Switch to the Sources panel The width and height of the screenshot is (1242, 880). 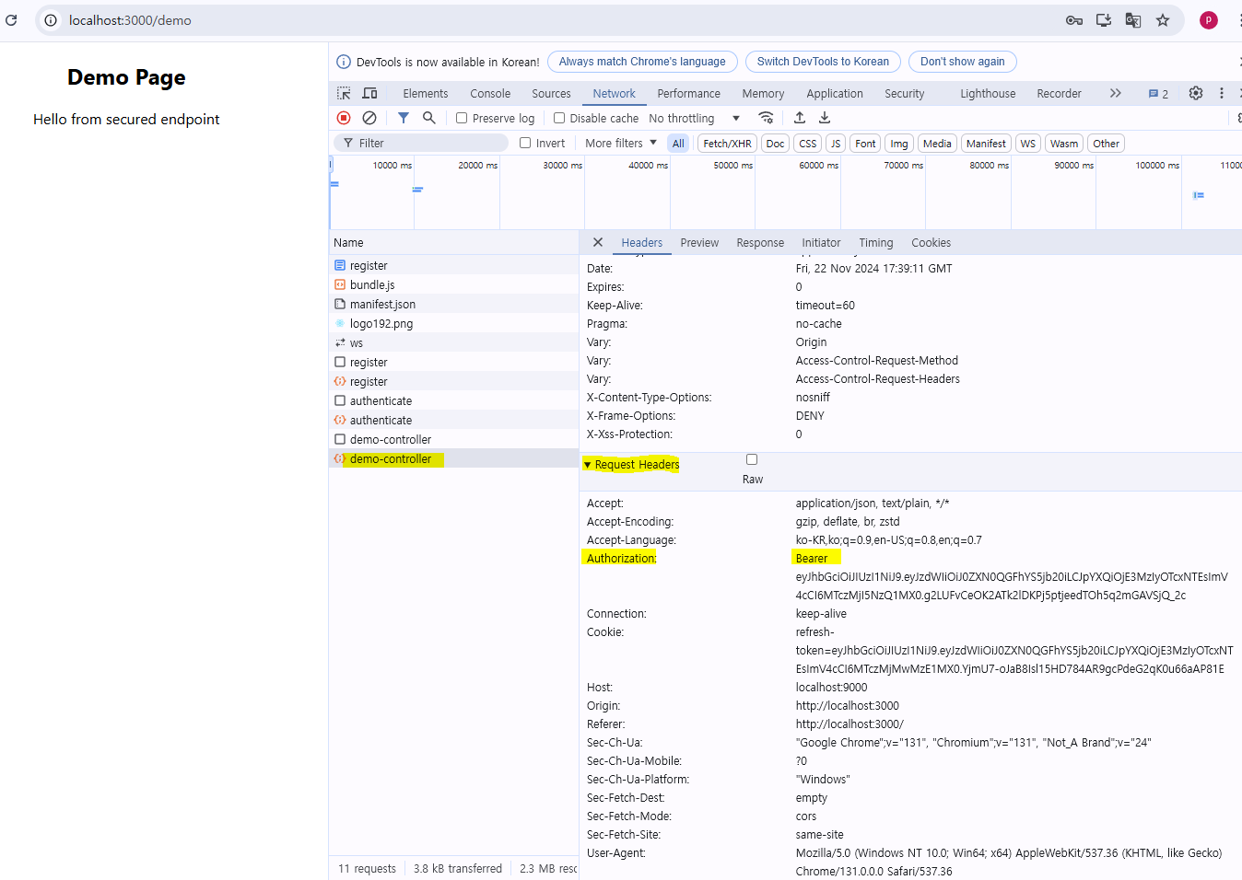(x=551, y=94)
